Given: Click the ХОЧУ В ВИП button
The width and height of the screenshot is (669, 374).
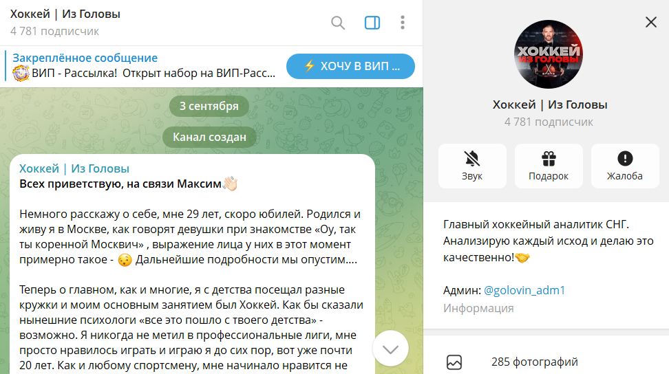Looking at the screenshot, I should (x=351, y=67).
